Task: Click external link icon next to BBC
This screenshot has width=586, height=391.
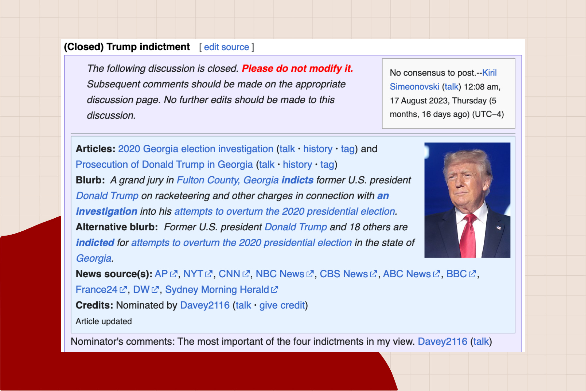Action: click(x=472, y=274)
